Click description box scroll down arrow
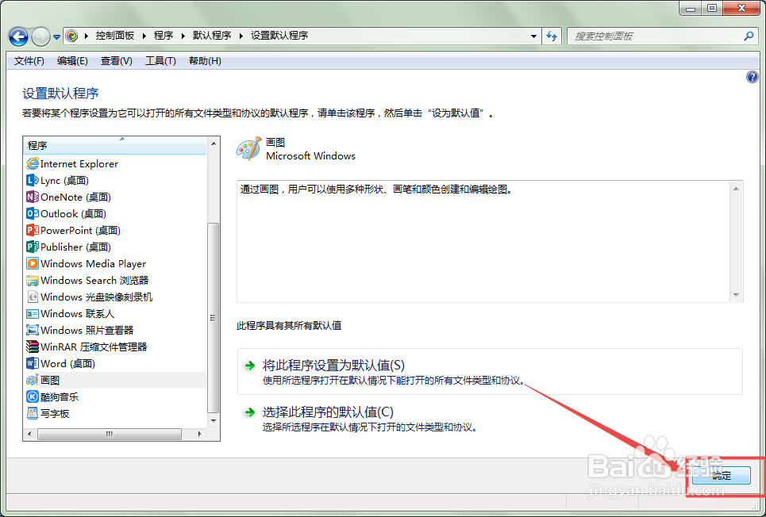 click(x=736, y=295)
